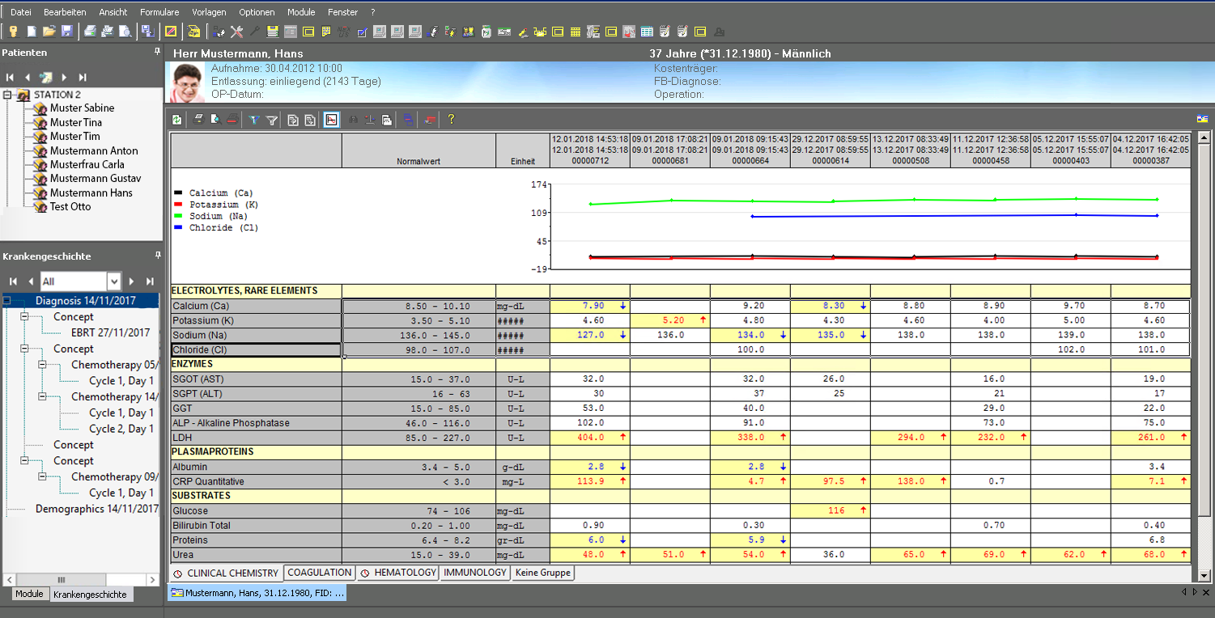Click the Normalwert column header
Viewport: 1215px width, 618px height.
(x=418, y=150)
